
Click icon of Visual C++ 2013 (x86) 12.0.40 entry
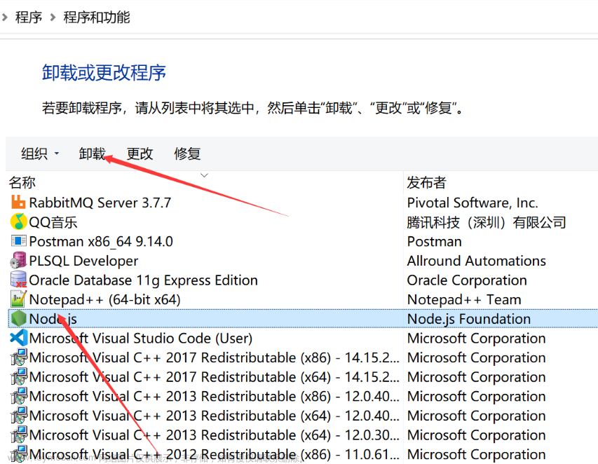(18, 396)
